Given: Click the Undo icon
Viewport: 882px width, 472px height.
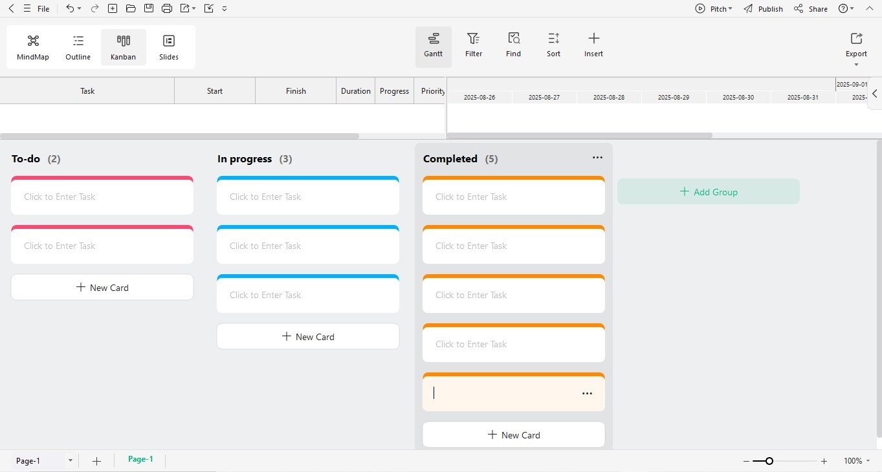Looking at the screenshot, I should coord(69,8).
